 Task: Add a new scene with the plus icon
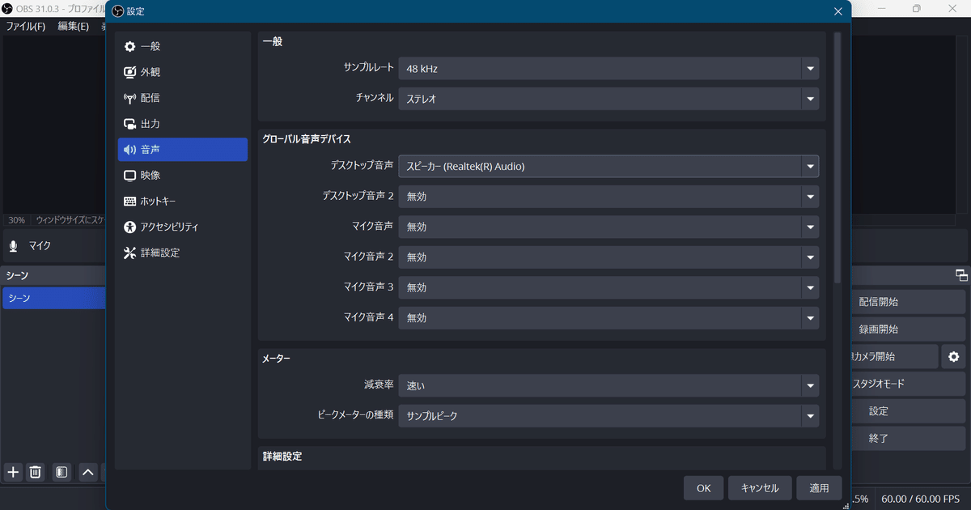click(x=12, y=472)
